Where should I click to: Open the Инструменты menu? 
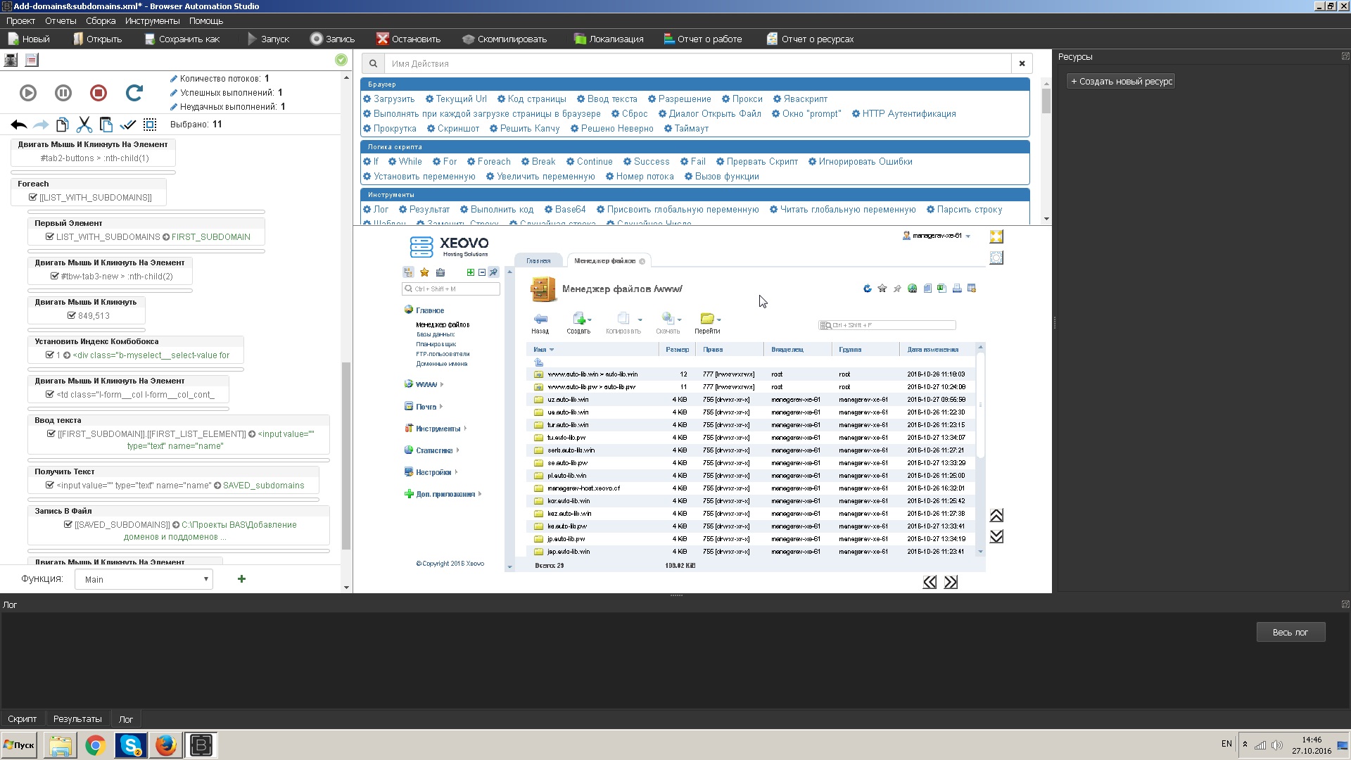152,21
